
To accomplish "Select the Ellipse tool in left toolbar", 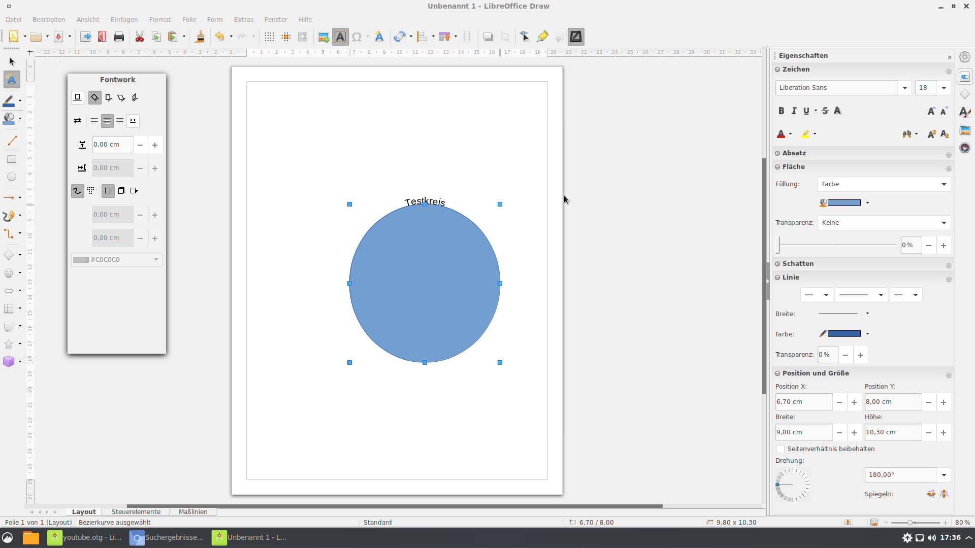I will point(12,177).
